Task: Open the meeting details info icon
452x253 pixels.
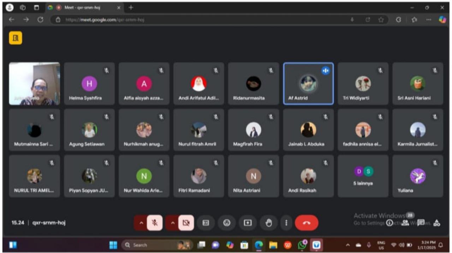Action: (x=389, y=223)
